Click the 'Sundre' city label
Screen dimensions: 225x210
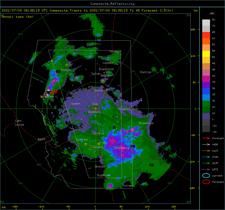76,103
